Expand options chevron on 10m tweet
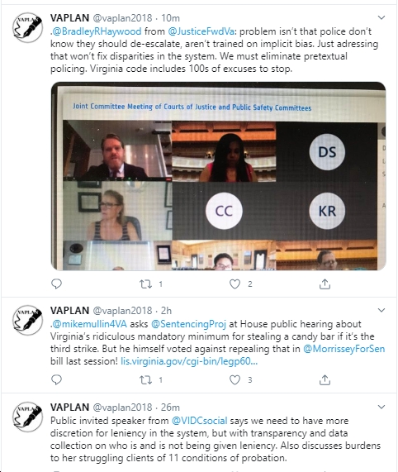Viewport: 398px width, 472px height. [x=381, y=17]
